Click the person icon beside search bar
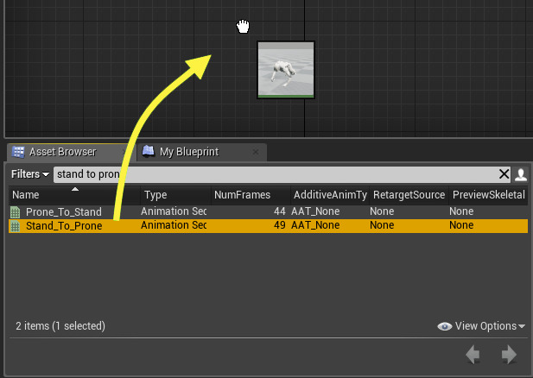 coord(520,174)
